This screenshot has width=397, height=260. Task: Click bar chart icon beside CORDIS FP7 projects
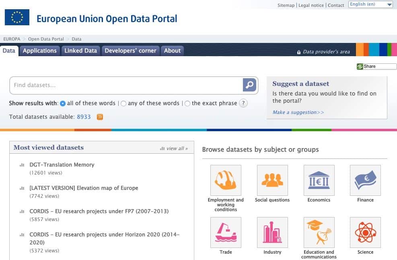[x=22, y=211]
